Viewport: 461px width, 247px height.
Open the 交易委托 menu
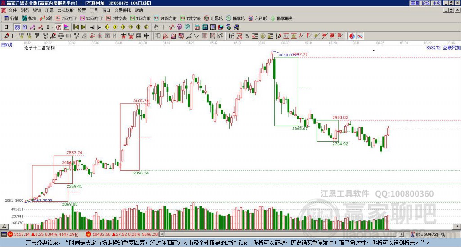click(x=122, y=10)
